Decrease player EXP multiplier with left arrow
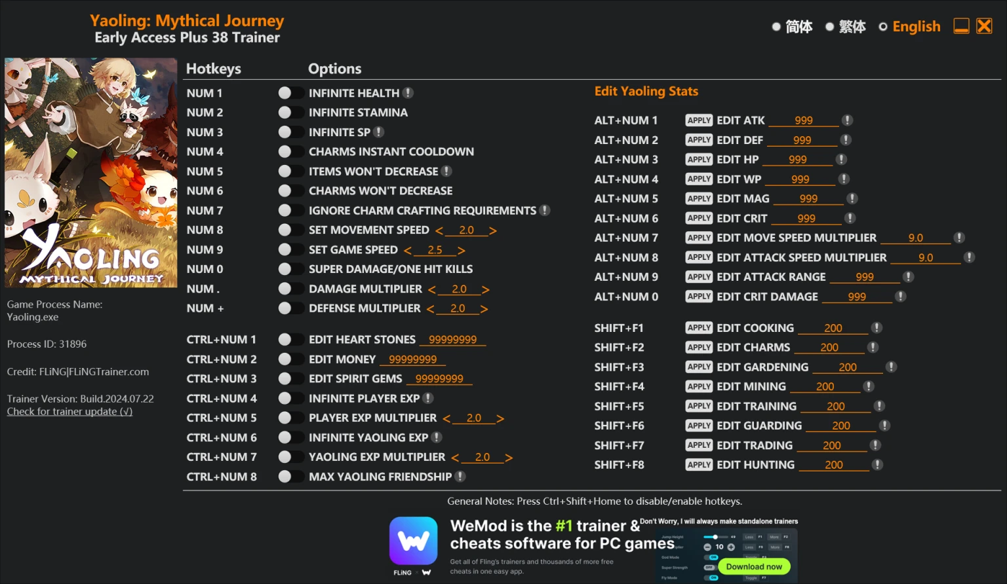The image size is (1007, 584). [446, 418]
